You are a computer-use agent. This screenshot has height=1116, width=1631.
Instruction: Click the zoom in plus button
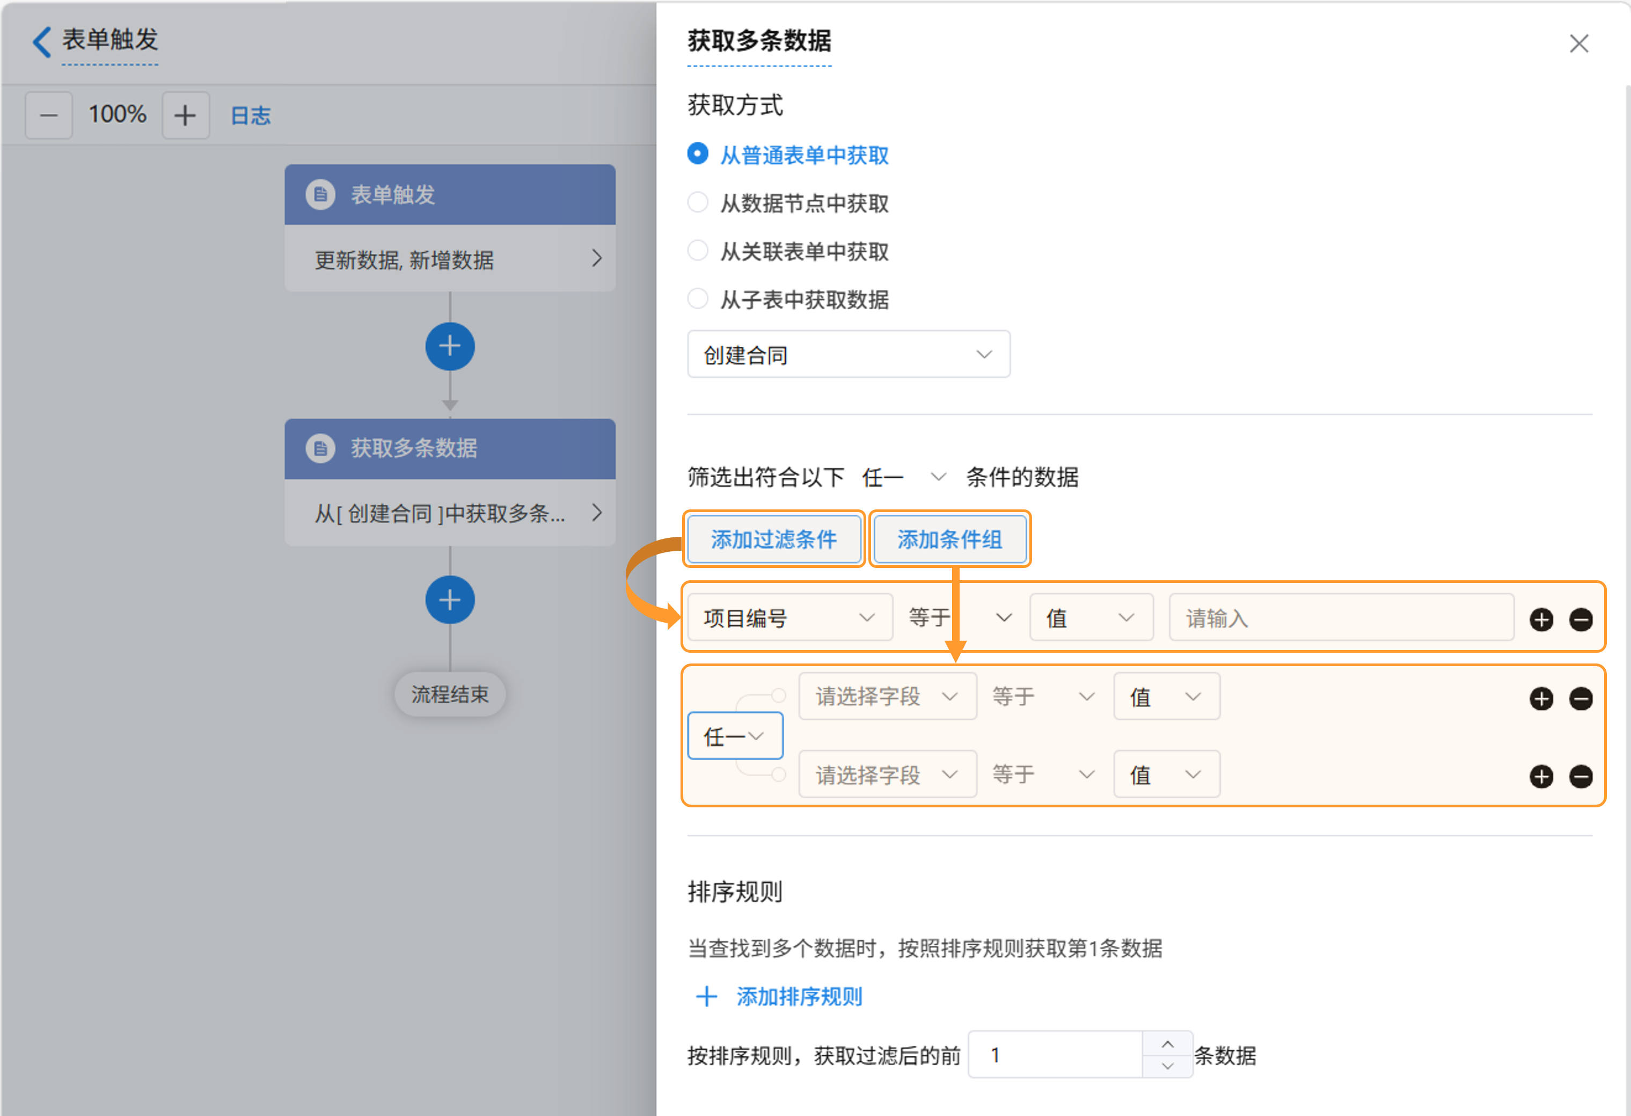click(185, 115)
